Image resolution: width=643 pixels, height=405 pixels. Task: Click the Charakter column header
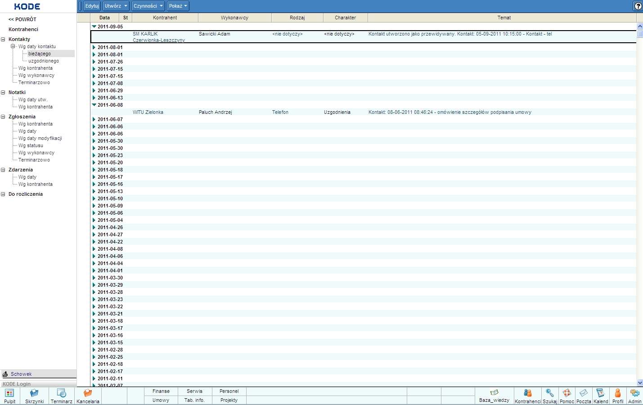coord(346,18)
